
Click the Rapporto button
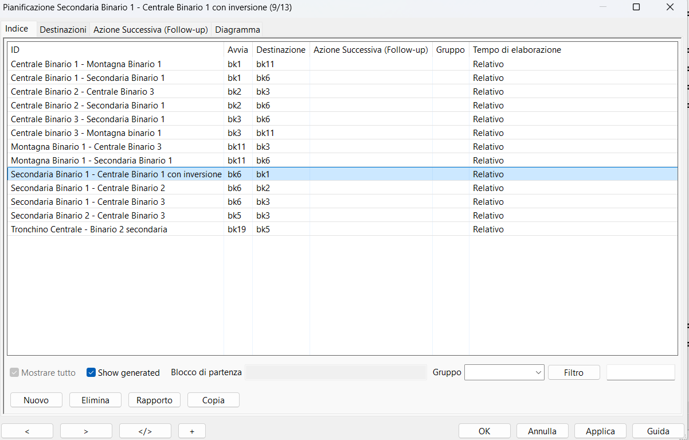click(154, 400)
